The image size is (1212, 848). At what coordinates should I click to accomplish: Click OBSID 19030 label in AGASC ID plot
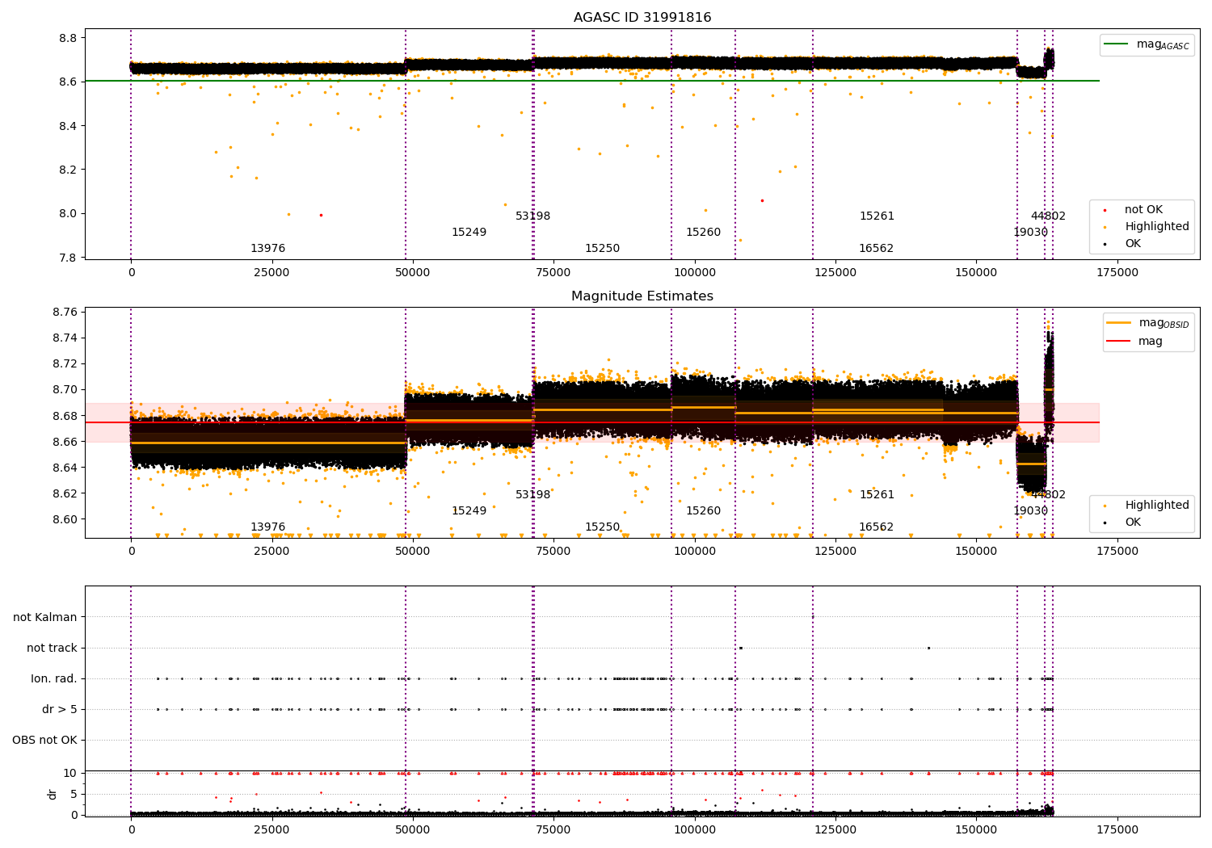[x=1030, y=233]
